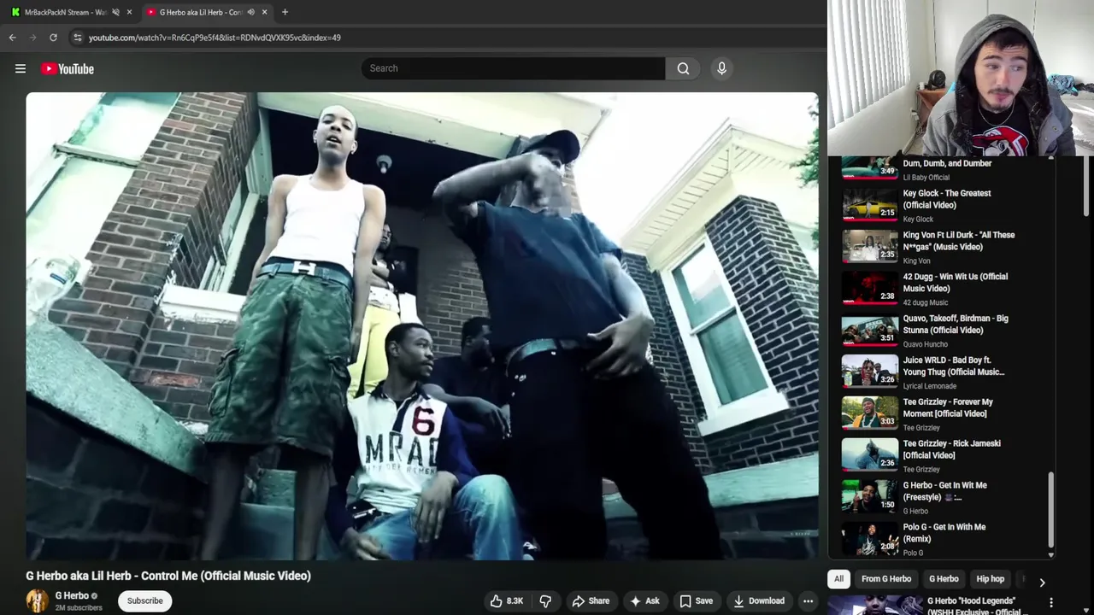This screenshot has width=1094, height=615.
Task: Play G Herbo Get In Wit Me thumbnail
Action: pos(870,497)
